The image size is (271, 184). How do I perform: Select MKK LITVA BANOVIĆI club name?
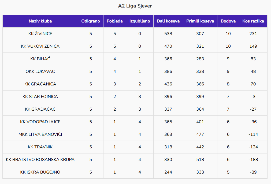(x=40, y=134)
